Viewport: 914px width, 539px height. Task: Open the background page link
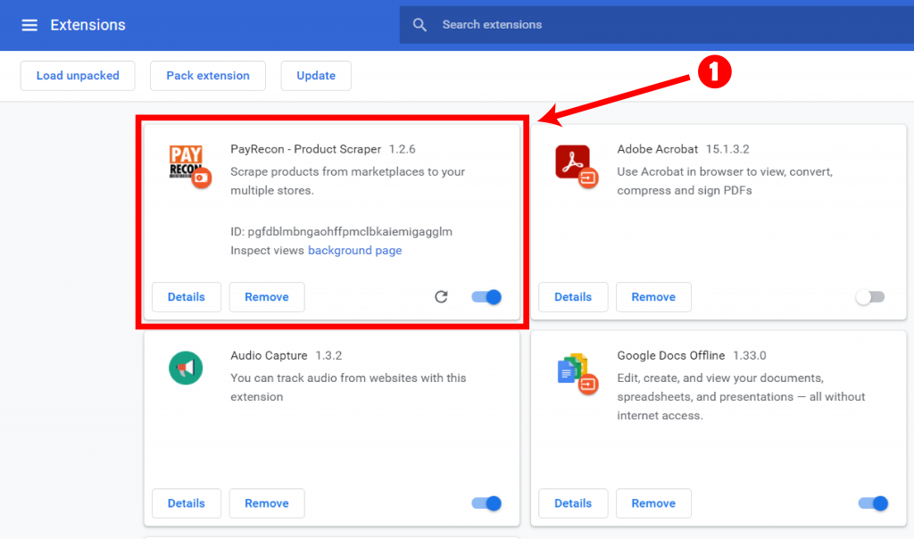click(x=355, y=251)
